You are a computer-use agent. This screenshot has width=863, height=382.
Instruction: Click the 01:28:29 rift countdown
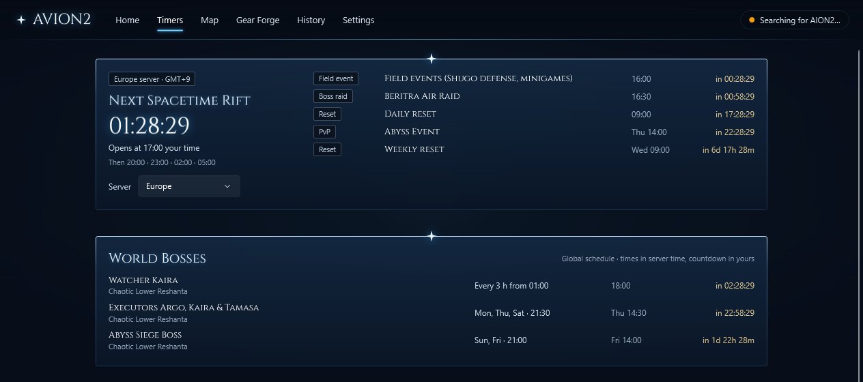[149, 126]
